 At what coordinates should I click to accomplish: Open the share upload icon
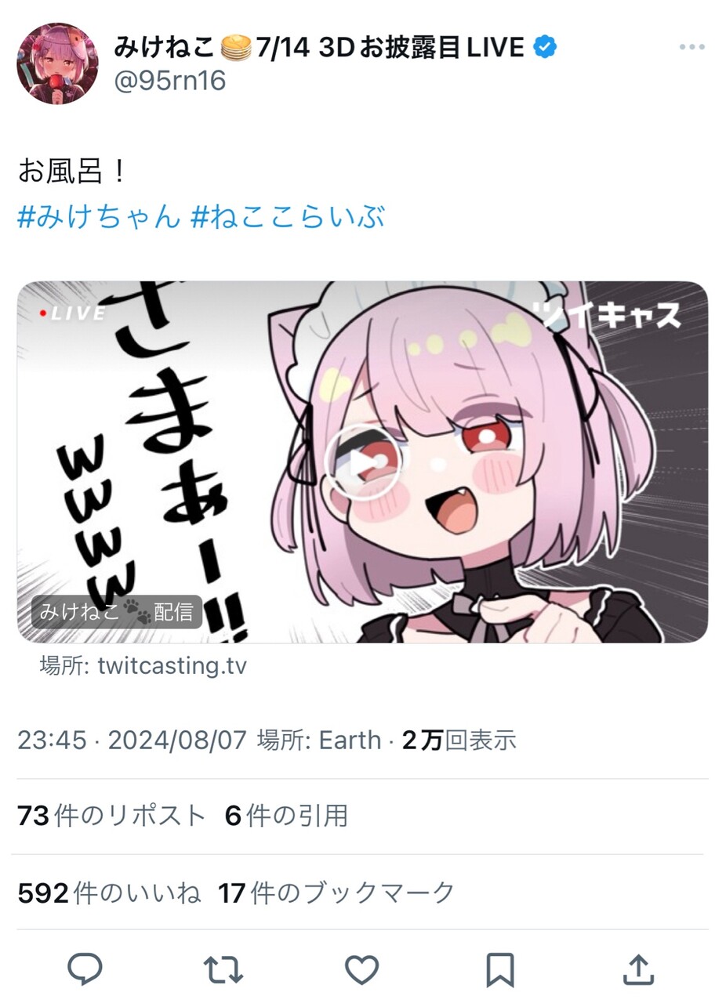638,969
